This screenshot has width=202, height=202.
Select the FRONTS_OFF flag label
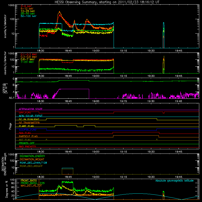[27, 143]
